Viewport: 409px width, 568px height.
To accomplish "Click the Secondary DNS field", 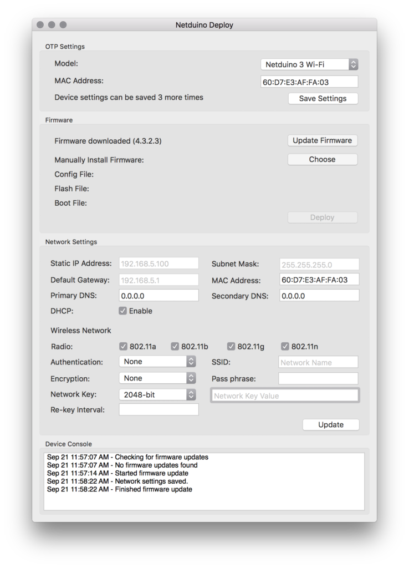I will point(319,296).
